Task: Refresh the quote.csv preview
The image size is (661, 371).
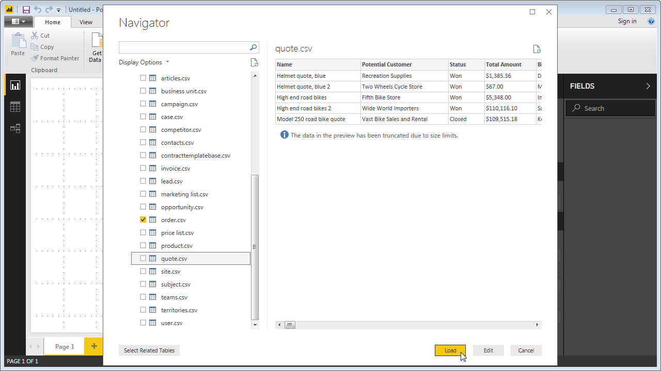Action: [x=537, y=49]
